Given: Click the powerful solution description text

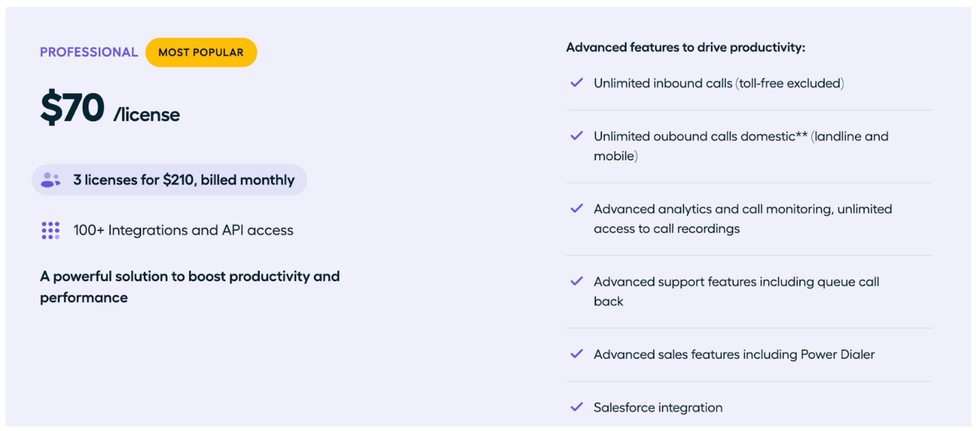Looking at the screenshot, I should click(190, 287).
